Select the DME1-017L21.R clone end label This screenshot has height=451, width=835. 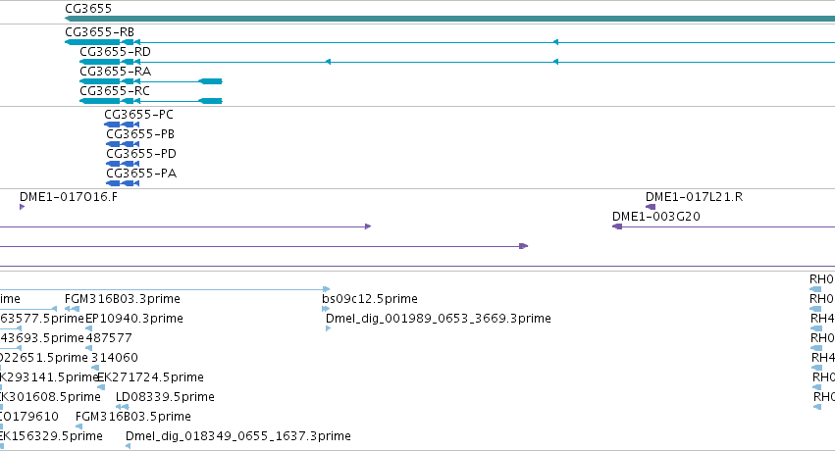coord(694,197)
